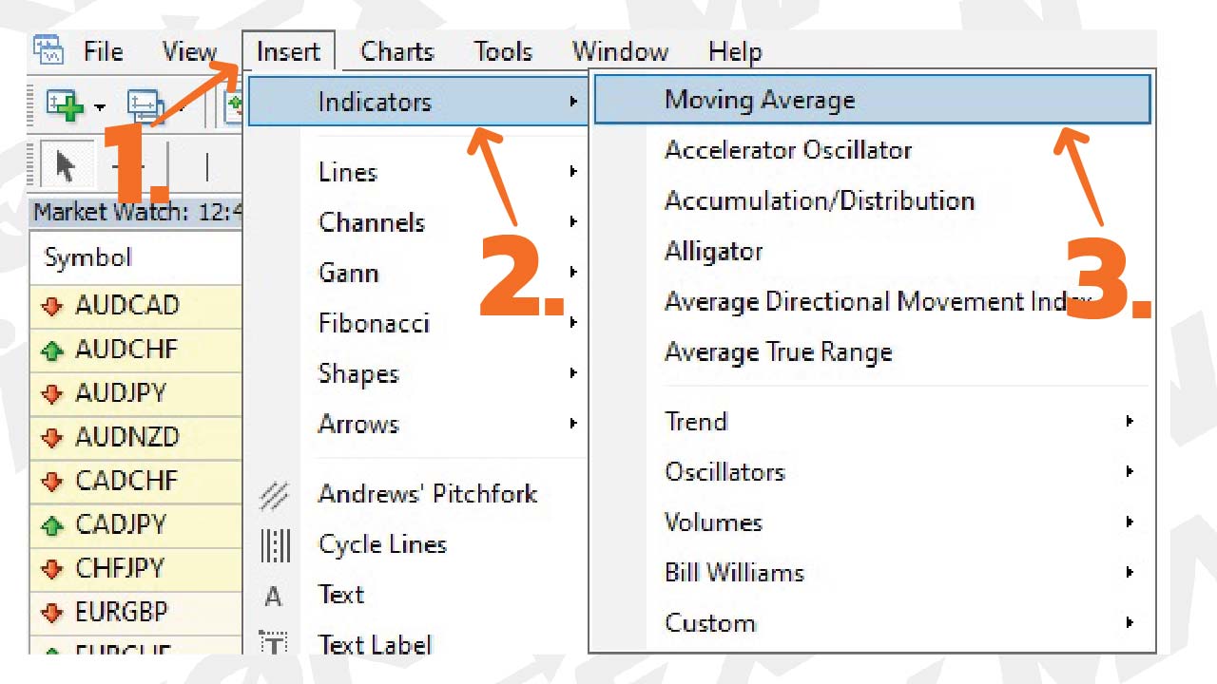Click the green arrow beside CADJPY
This screenshot has width=1217, height=684.
(51, 524)
